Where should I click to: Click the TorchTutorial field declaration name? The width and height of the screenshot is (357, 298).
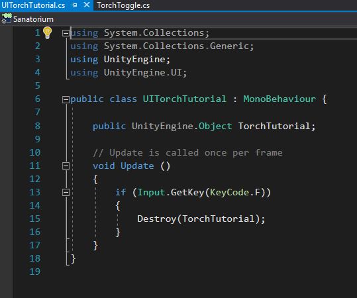[x=274, y=126]
